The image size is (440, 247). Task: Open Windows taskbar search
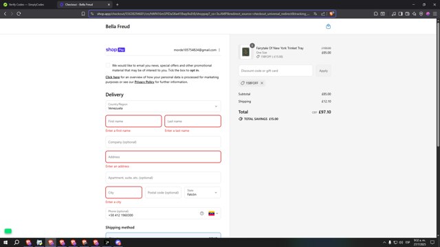point(16,242)
